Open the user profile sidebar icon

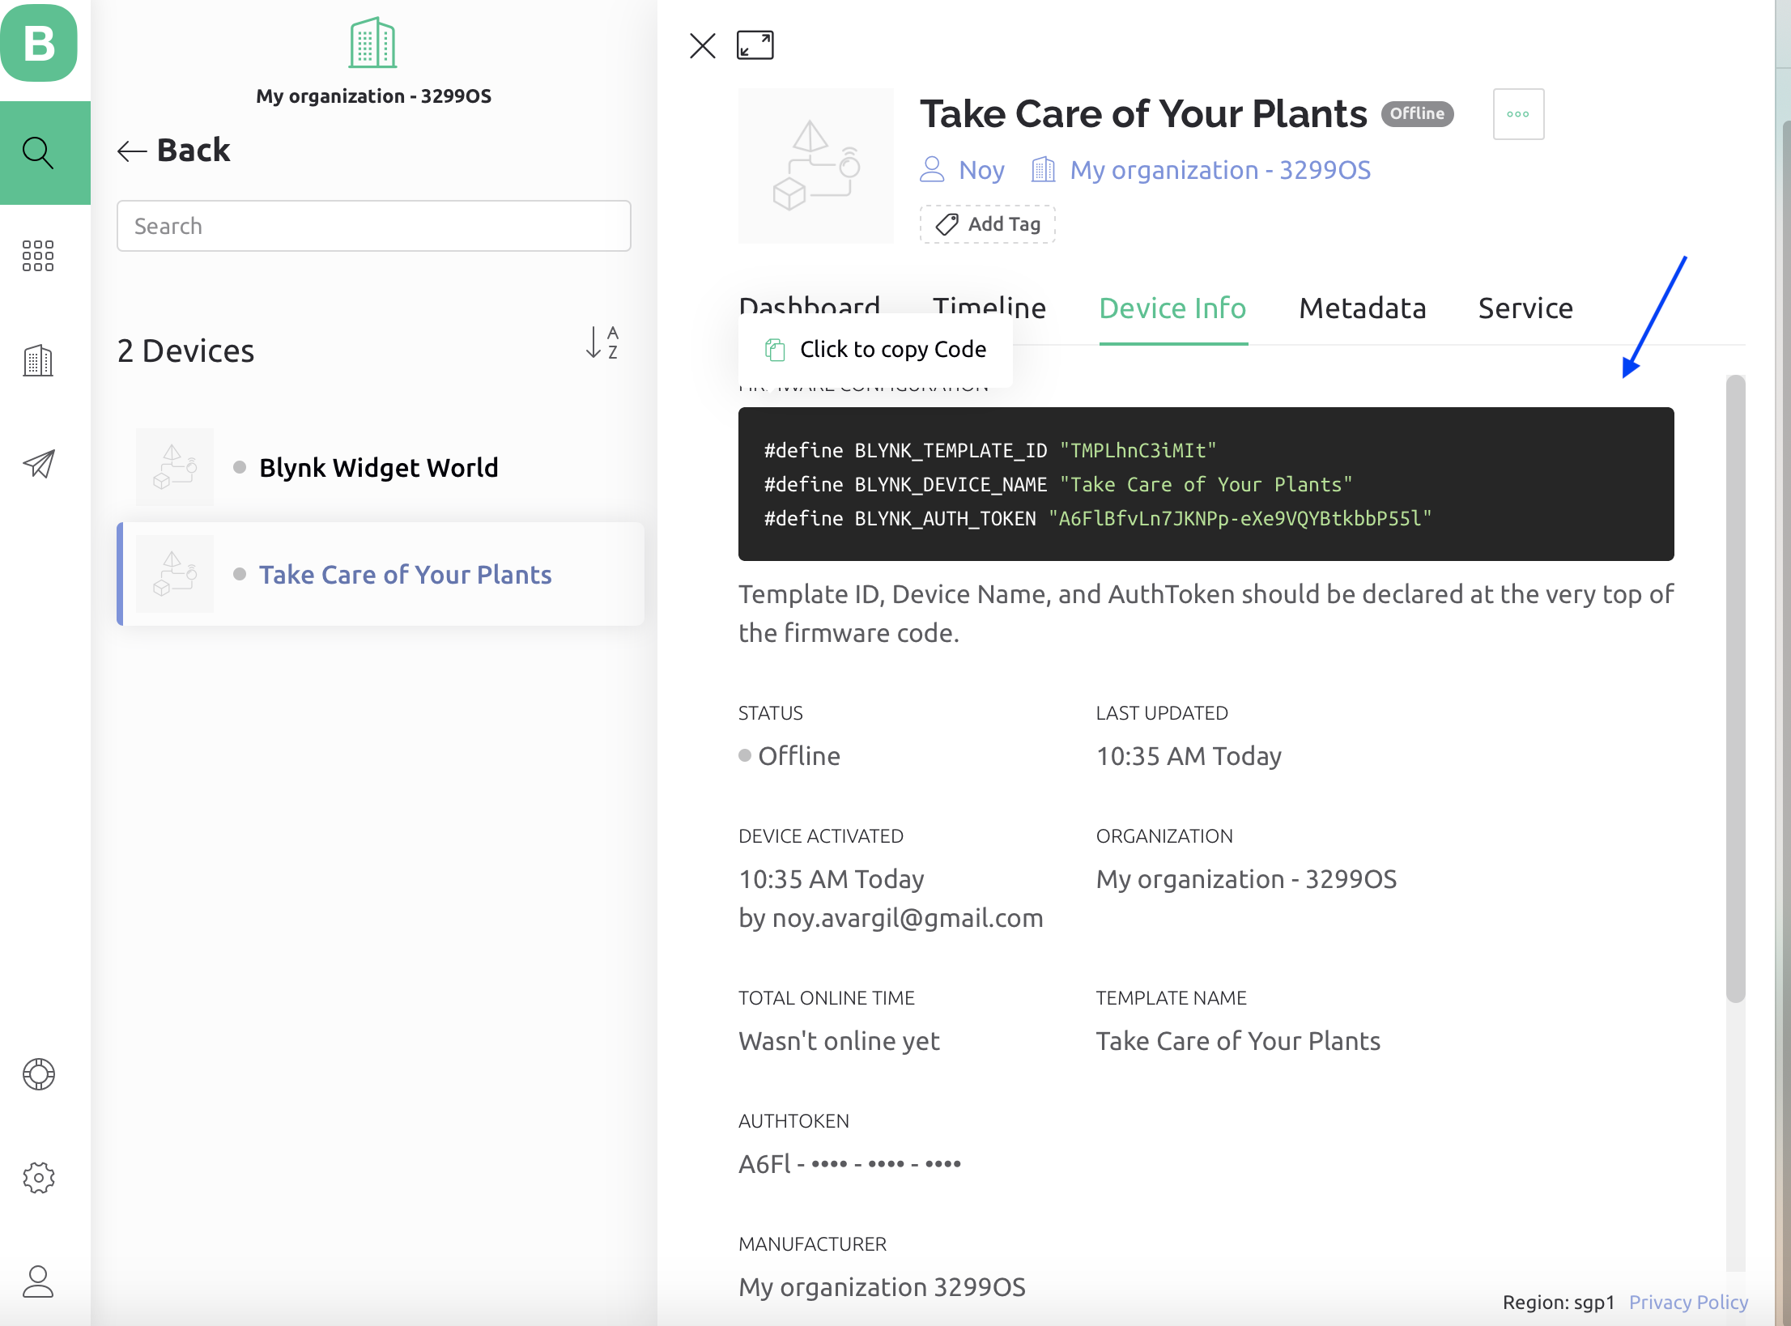(38, 1281)
